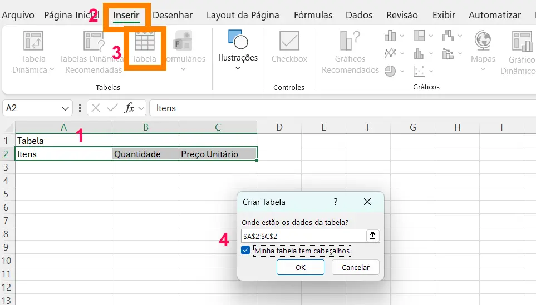
Task: Insert a scatter or bubble chart
Action: 419,71
